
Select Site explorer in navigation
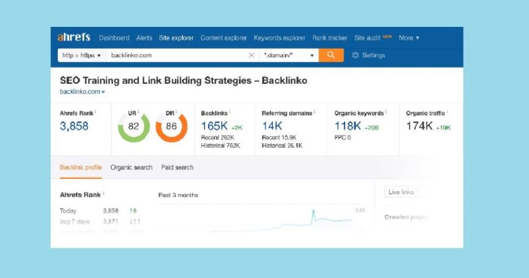(x=176, y=38)
